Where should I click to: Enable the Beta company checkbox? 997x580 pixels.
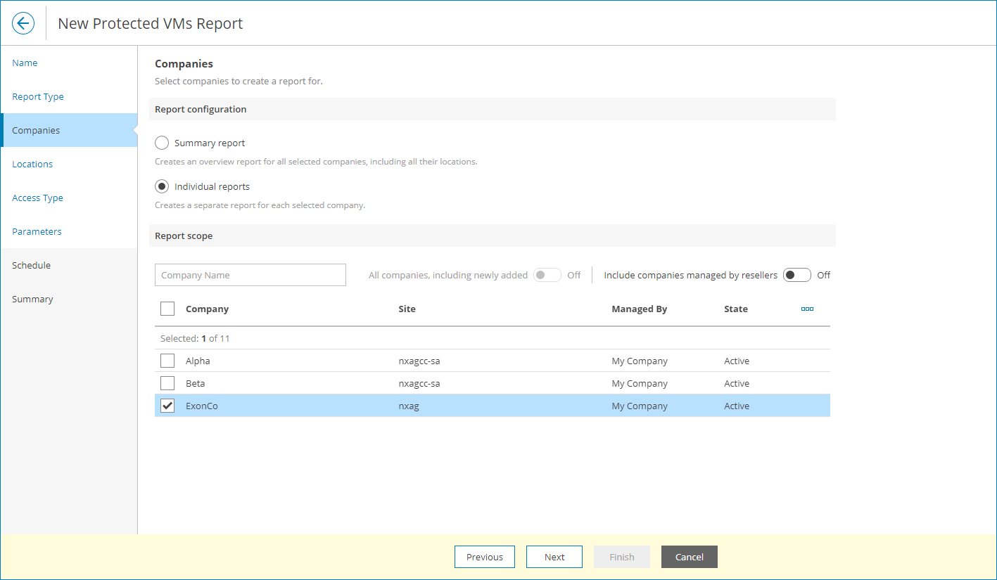167,383
